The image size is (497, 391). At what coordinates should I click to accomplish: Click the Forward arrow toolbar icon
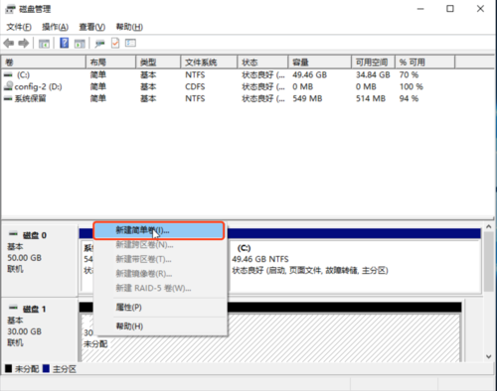pos(24,44)
